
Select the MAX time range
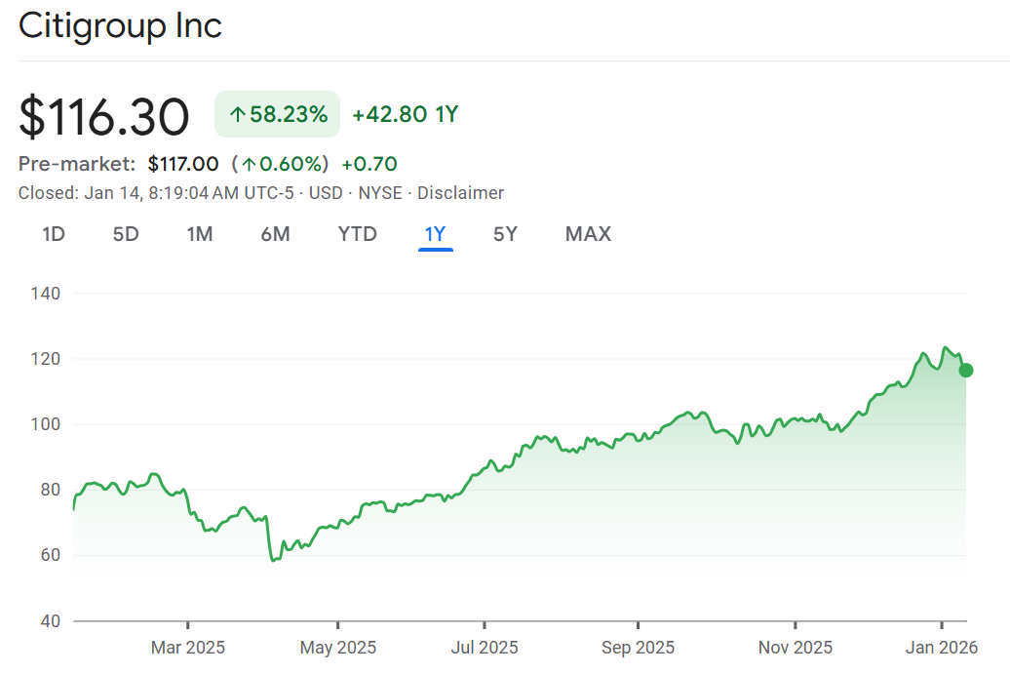[x=588, y=234]
